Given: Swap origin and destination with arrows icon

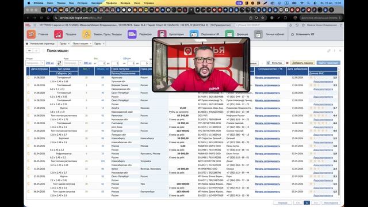Looking at the screenshot, I should coord(59,63).
